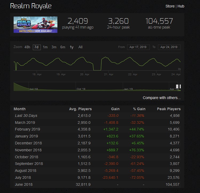Click the Realm Royale page title
Screen dimensions: 200x193
(31, 6)
